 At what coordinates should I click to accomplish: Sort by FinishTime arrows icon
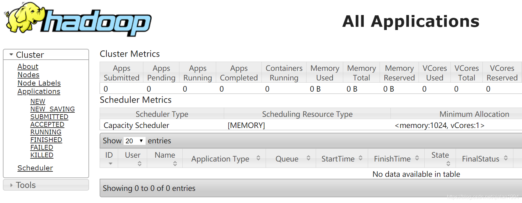(417, 158)
